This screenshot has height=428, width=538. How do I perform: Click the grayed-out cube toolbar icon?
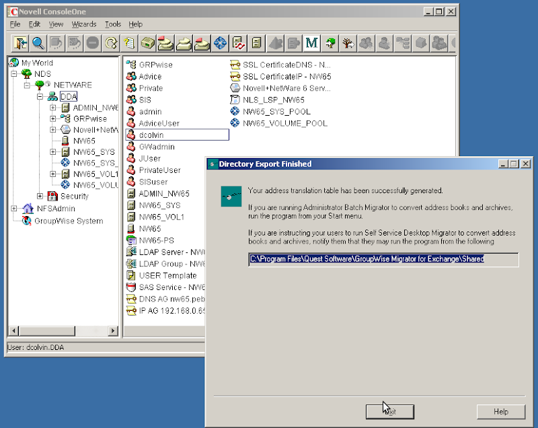[x=421, y=43]
